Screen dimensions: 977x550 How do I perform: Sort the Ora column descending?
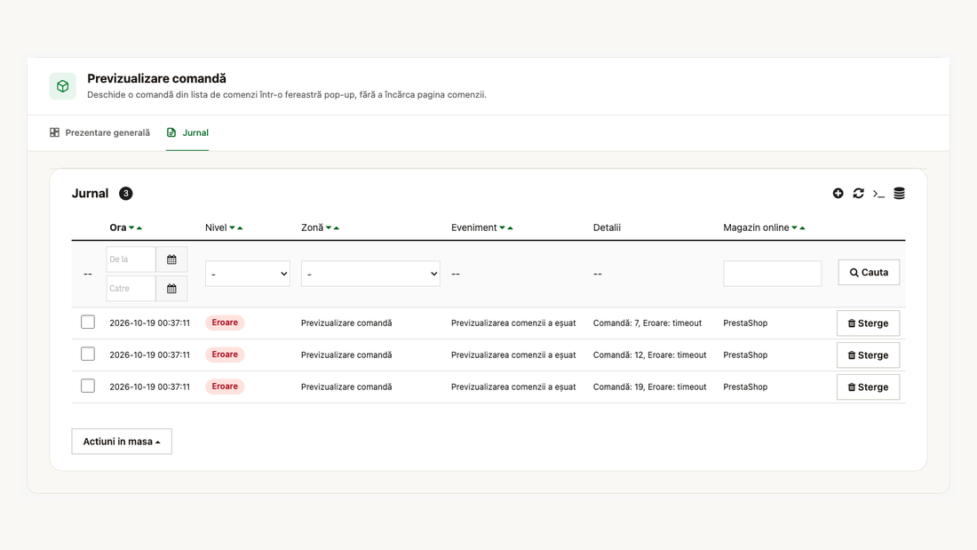[131, 227]
